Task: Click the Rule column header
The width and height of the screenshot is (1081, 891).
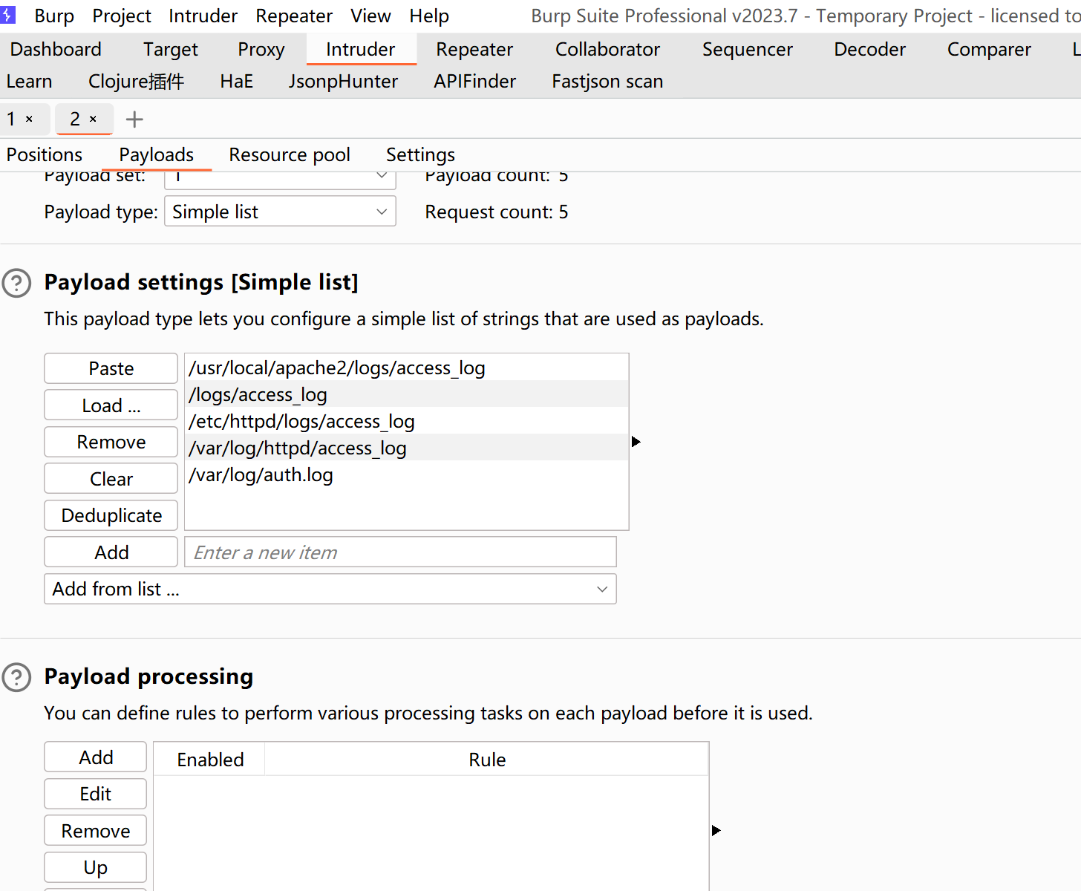Action: coord(487,760)
